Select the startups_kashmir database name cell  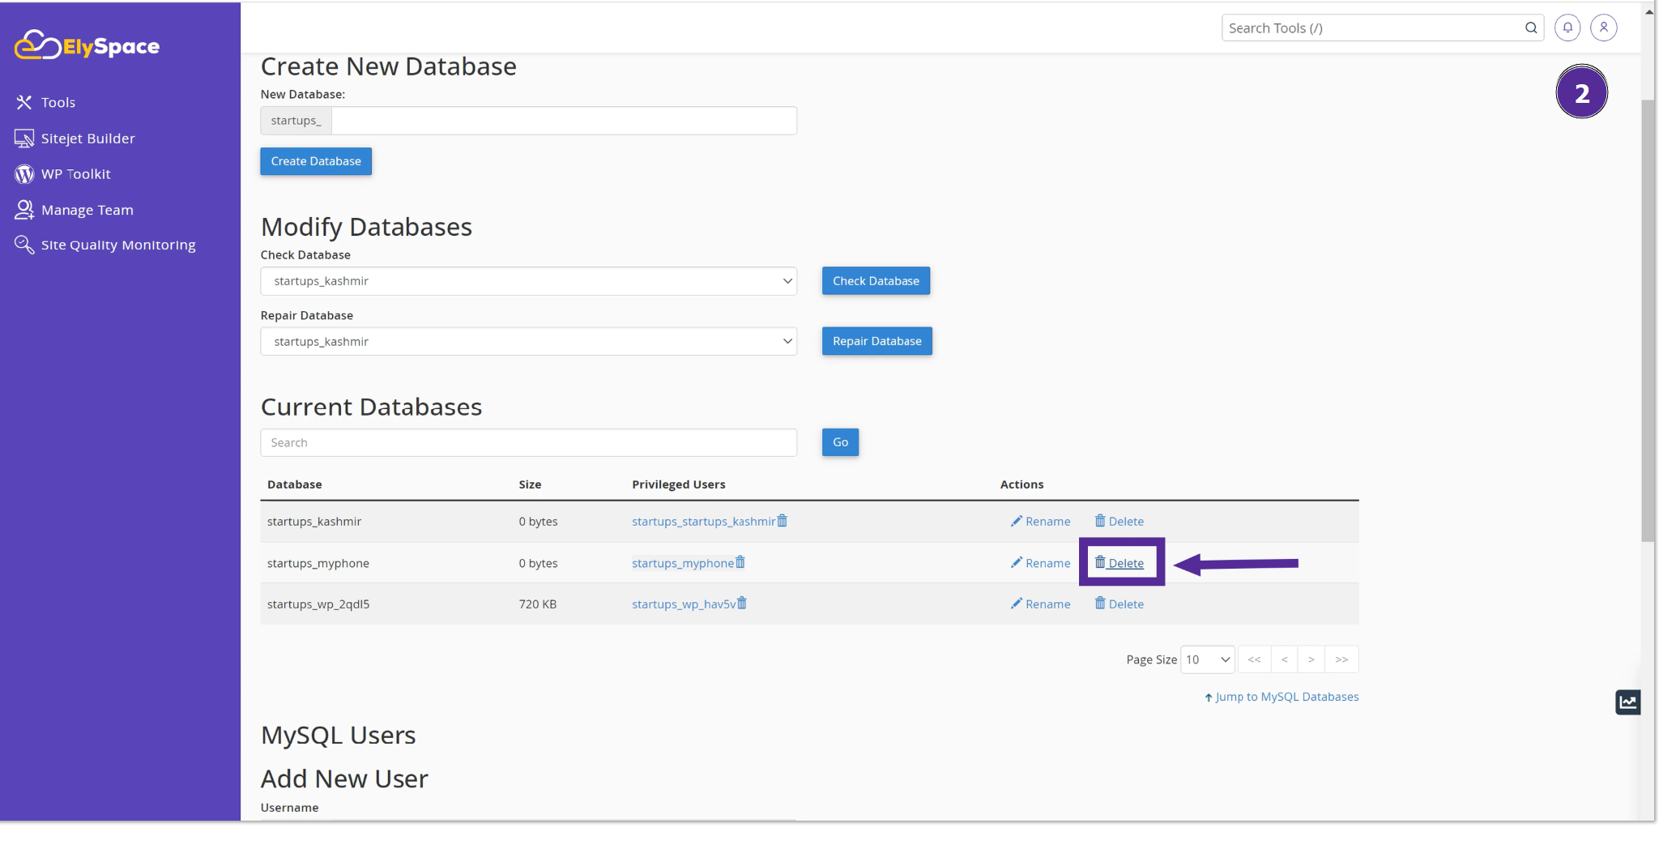[314, 522]
